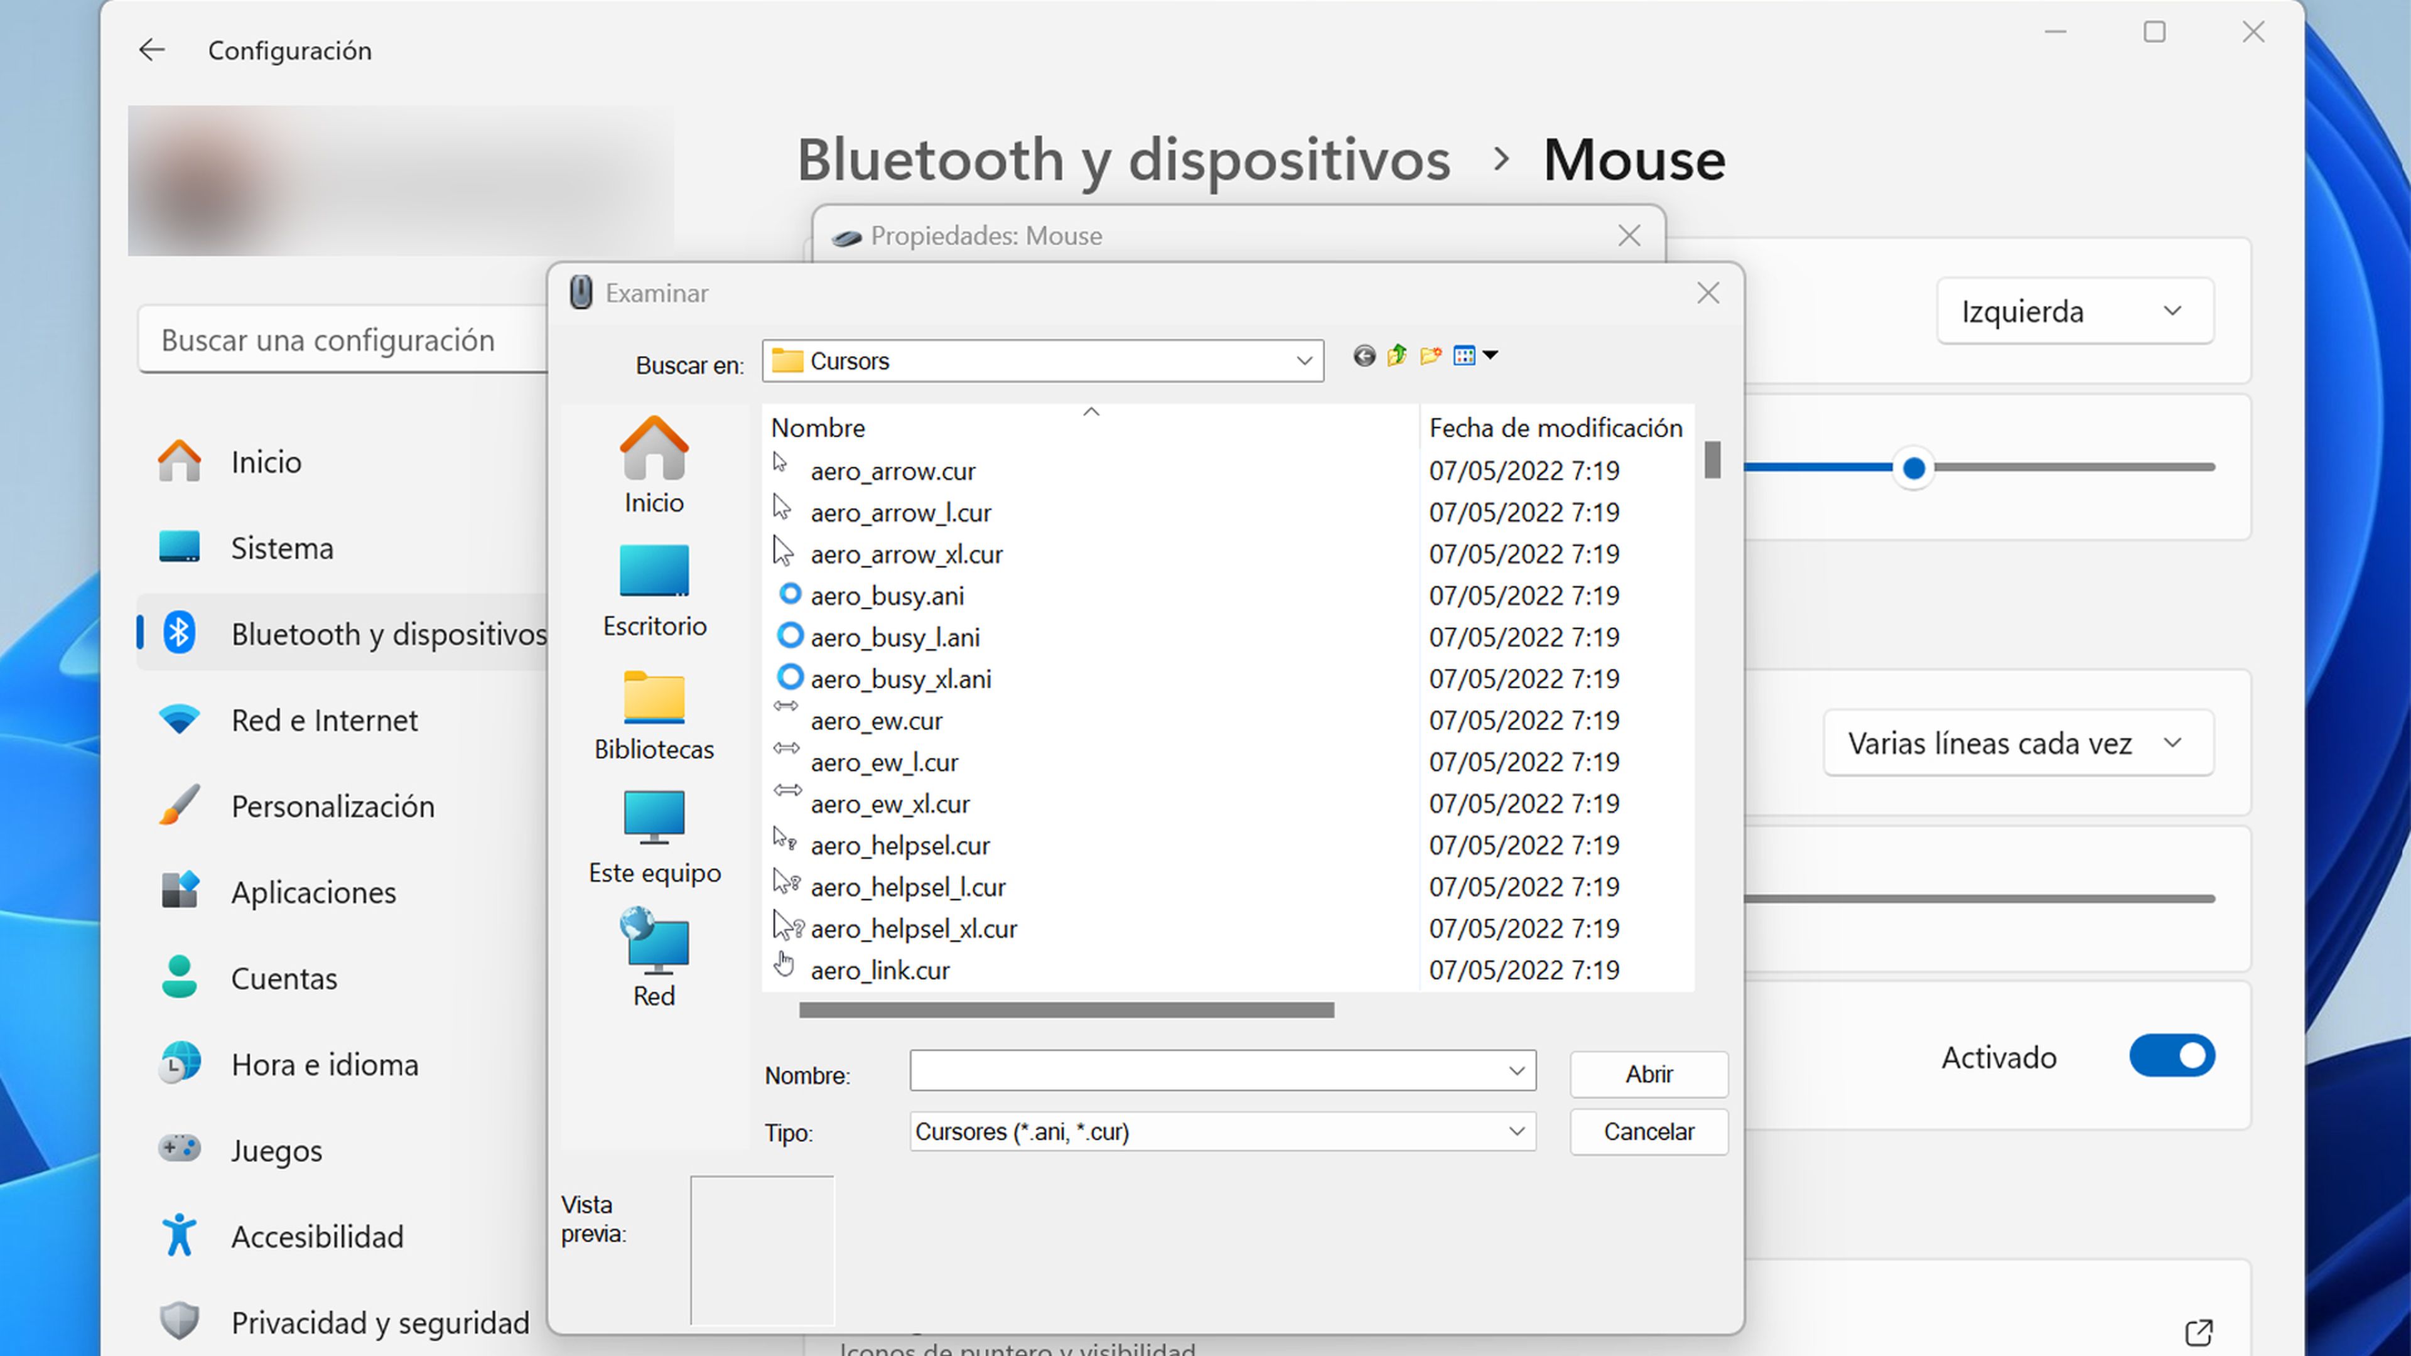
Task: Click the Cancelar button
Action: tap(1649, 1133)
